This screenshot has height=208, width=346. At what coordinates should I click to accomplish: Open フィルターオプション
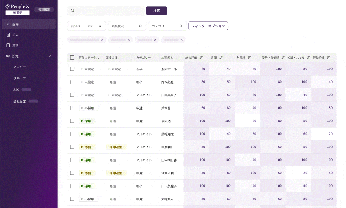point(208,26)
